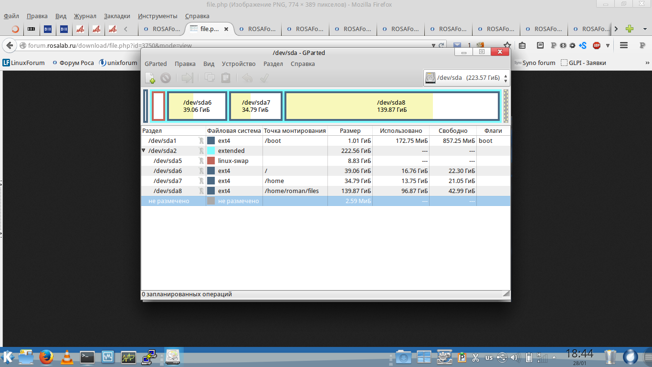Open the Раздел menu in GParted
This screenshot has width=652, height=367.
273,64
